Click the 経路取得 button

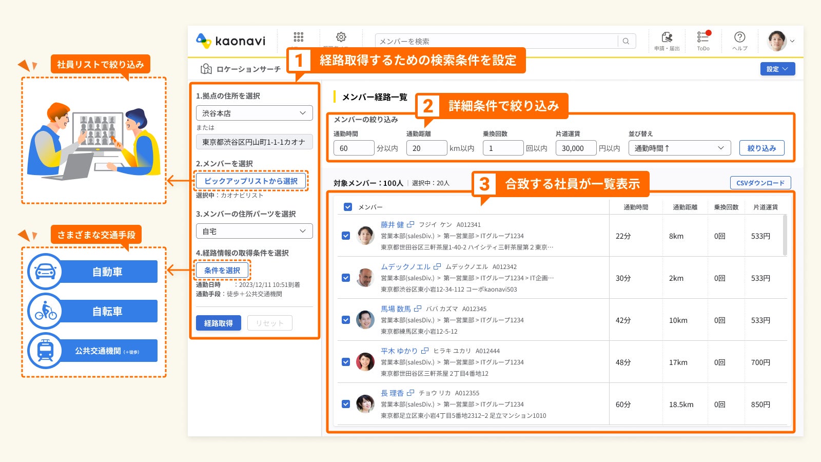click(219, 323)
